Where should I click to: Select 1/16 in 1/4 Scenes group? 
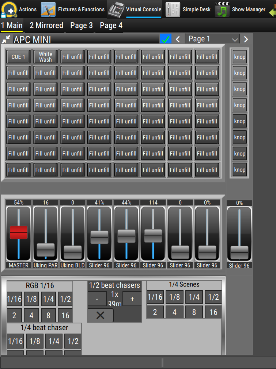tap(155, 297)
